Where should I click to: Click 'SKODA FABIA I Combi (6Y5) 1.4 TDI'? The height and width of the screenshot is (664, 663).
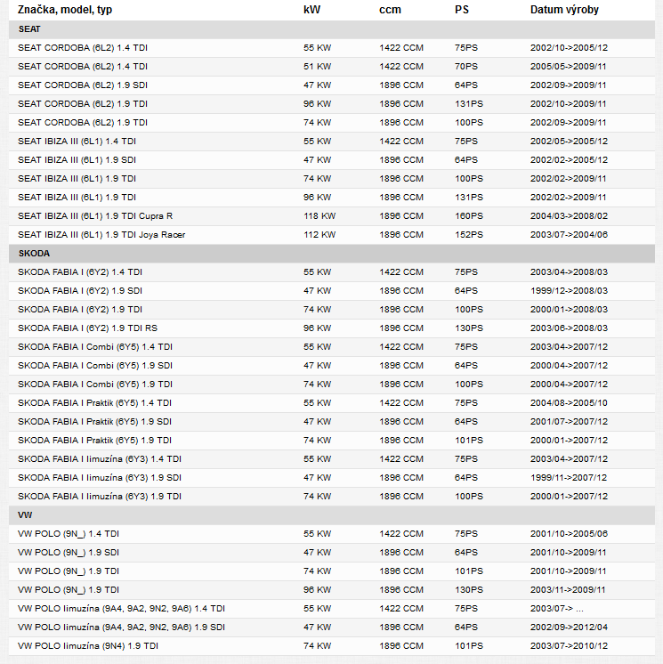pyautogui.click(x=95, y=347)
